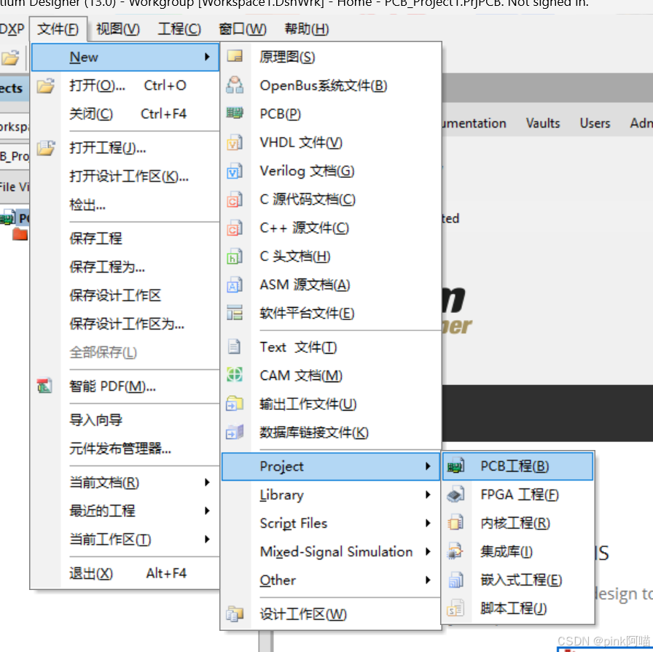Screen dimensions: 653x652
Task: Open the 窗口(W) menu
Action: click(x=243, y=28)
